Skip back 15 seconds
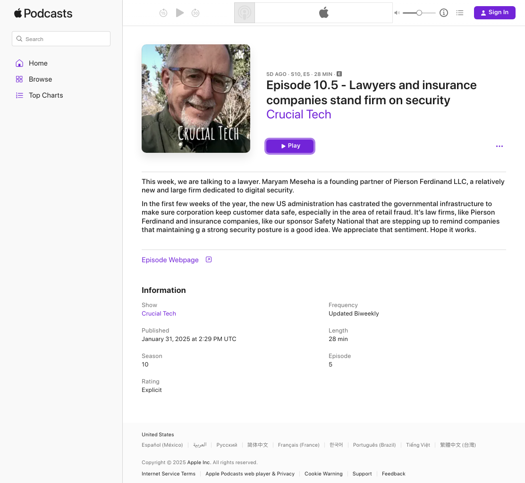 pos(163,13)
